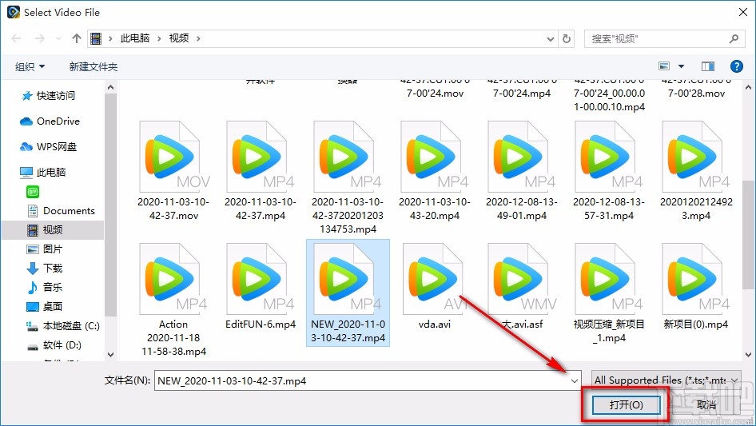Image resolution: width=756 pixels, height=426 pixels.
Task: Open the recent locations dropdown arrow
Action: coord(58,38)
